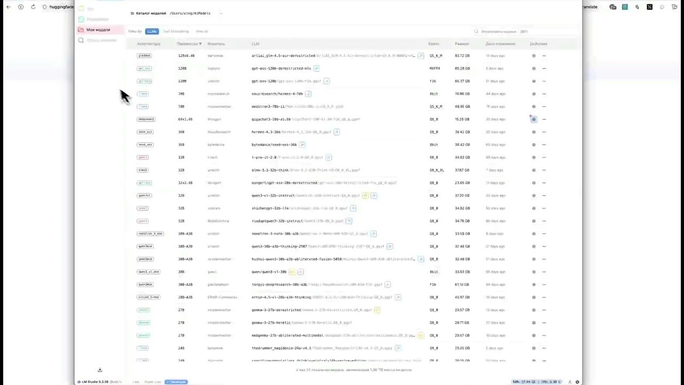Click the yellow vision badge beside qwen/qwen3-vl-30b
The width and height of the screenshot is (684, 385).
point(292,272)
